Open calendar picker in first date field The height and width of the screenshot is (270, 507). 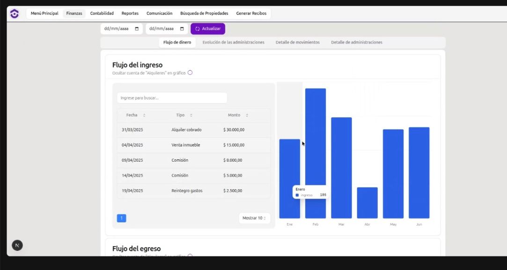[x=137, y=29]
